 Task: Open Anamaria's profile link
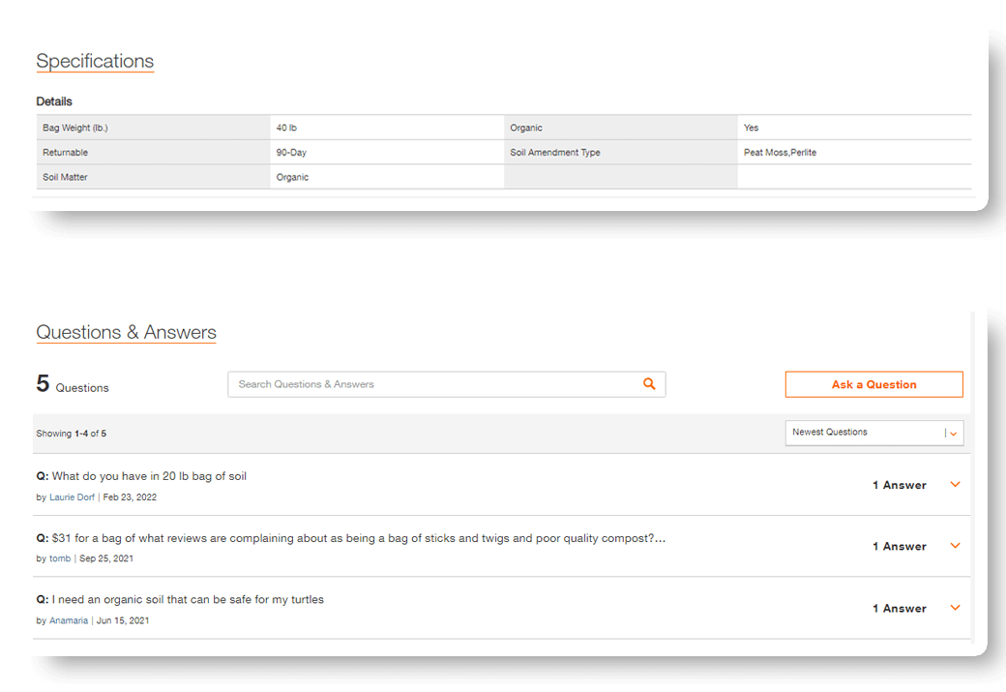click(69, 620)
